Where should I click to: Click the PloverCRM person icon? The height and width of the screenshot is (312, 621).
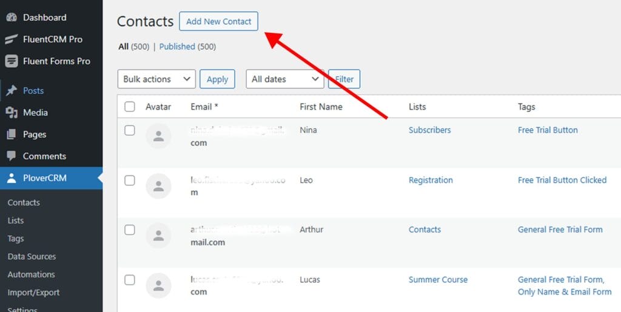point(12,178)
